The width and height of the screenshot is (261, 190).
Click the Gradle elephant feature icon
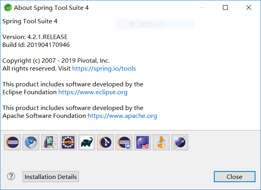pyautogui.click(x=87, y=142)
